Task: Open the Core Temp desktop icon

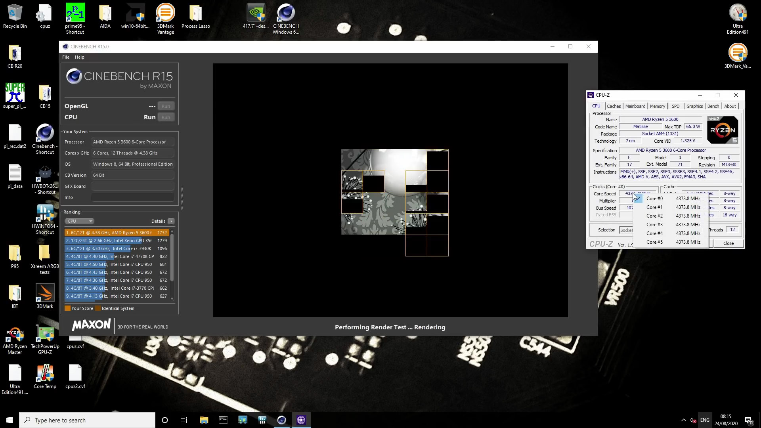Action: tap(45, 376)
